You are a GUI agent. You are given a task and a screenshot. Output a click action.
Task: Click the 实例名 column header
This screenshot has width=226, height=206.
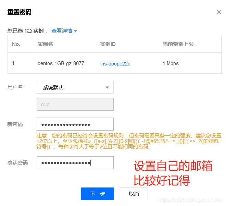45,44
